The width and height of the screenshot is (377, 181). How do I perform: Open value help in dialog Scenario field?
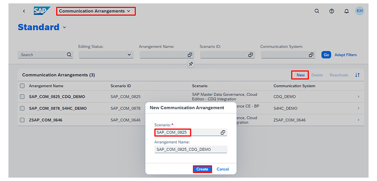click(223, 132)
